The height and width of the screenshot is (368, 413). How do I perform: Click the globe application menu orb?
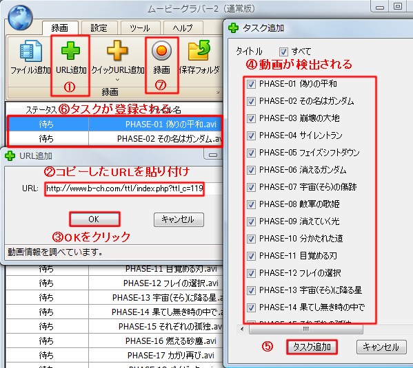20,18
